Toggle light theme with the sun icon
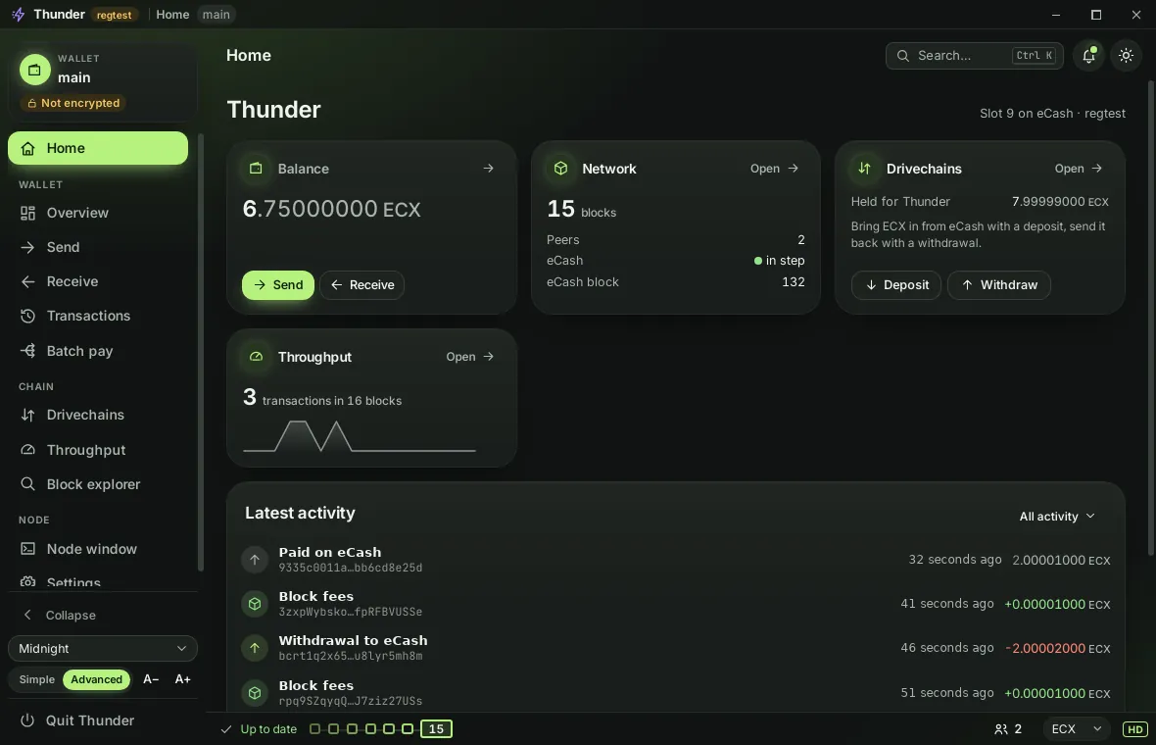Screen dimensions: 1156x745 coord(1126,55)
